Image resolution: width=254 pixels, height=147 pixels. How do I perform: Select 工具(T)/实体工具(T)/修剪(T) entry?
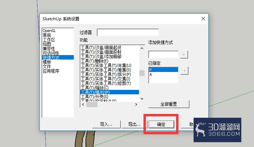[x=110, y=83]
